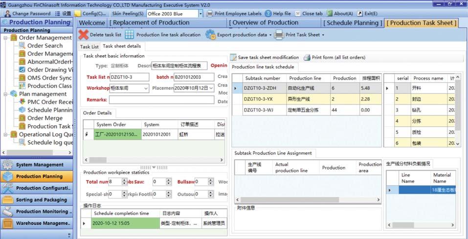Open the Placement date 2020年10月12日 dropdown
This screenshot has height=239, width=468.
point(211,88)
